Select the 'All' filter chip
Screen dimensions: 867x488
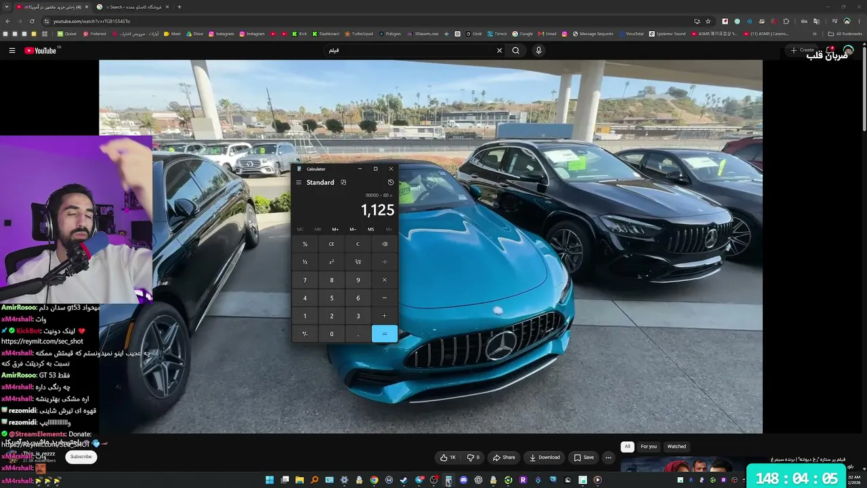click(x=627, y=447)
